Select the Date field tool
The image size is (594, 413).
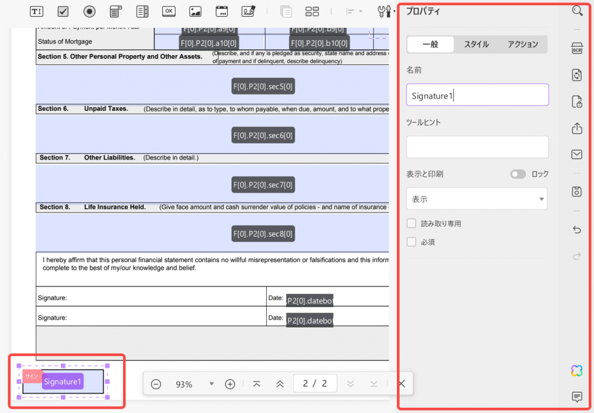click(221, 11)
